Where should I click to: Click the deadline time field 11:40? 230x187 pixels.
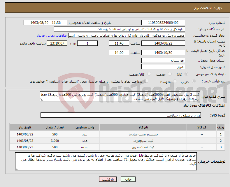point(119,43)
